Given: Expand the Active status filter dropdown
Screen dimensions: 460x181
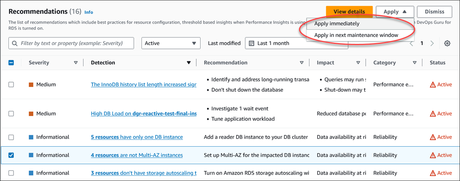Looking at the screenshot, I should 171,43.
